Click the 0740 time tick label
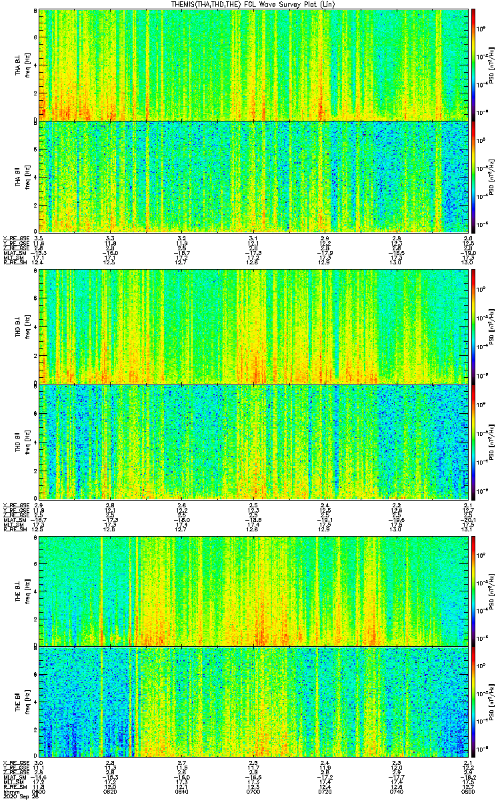500x801 pixels. 397,791
